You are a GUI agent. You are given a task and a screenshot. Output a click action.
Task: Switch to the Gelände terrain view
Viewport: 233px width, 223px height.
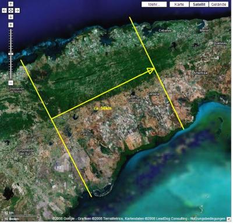[218, 5]
